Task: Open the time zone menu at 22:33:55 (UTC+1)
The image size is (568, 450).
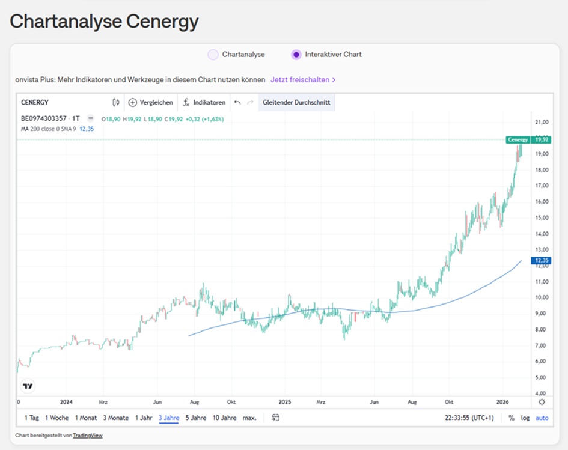Action: pyautogui.click(x=470, y=418)
